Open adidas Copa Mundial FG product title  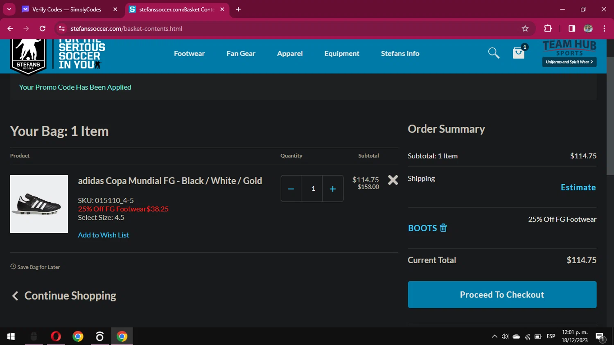pos(170,181)
